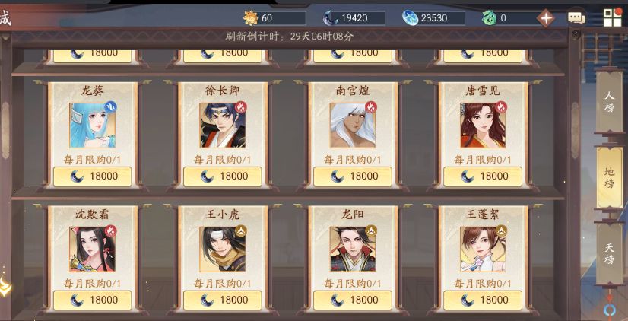Click the plus icon to add currency
This screenshot has height=321, width=628.
[x=545, y=18]
